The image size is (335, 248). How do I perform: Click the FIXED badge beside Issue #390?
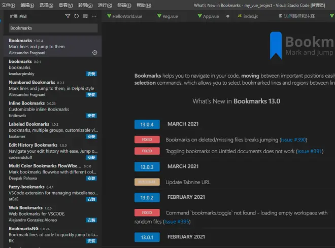pyautogui.click(x=147, y=139)
